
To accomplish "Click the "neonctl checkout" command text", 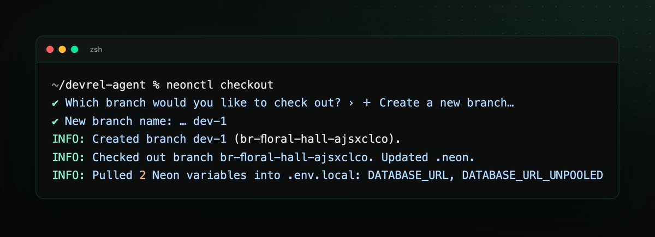I will (x=221, y=85).
